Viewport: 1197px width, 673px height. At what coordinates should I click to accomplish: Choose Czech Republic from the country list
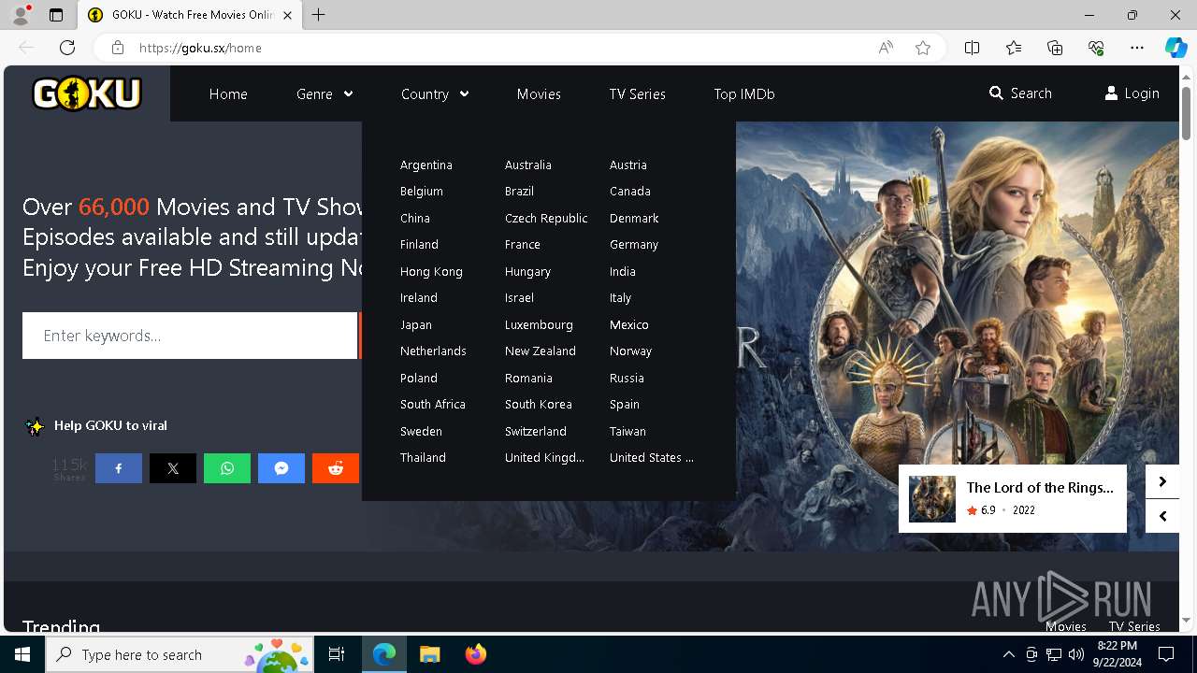pyautogui.click(x=546, y=218)
